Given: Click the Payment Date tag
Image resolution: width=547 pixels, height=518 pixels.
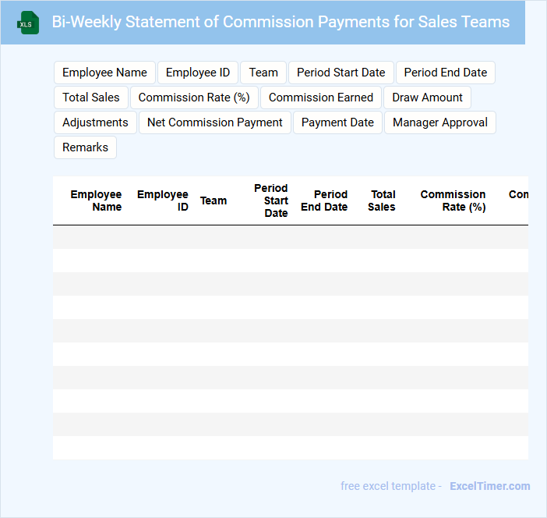Looking at the screenshot, I should click(337, 122).
